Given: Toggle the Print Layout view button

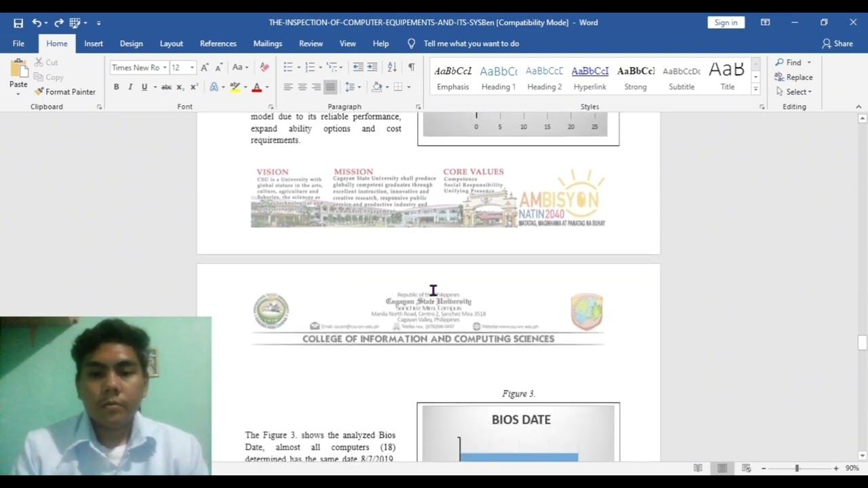Looking at the screenshot, I should point(722,468).
